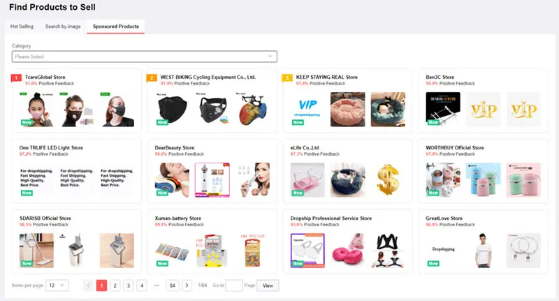Viewport: 559px width, 301px height.
Task: Focus the Go to page input field
Action: [234, 286]
